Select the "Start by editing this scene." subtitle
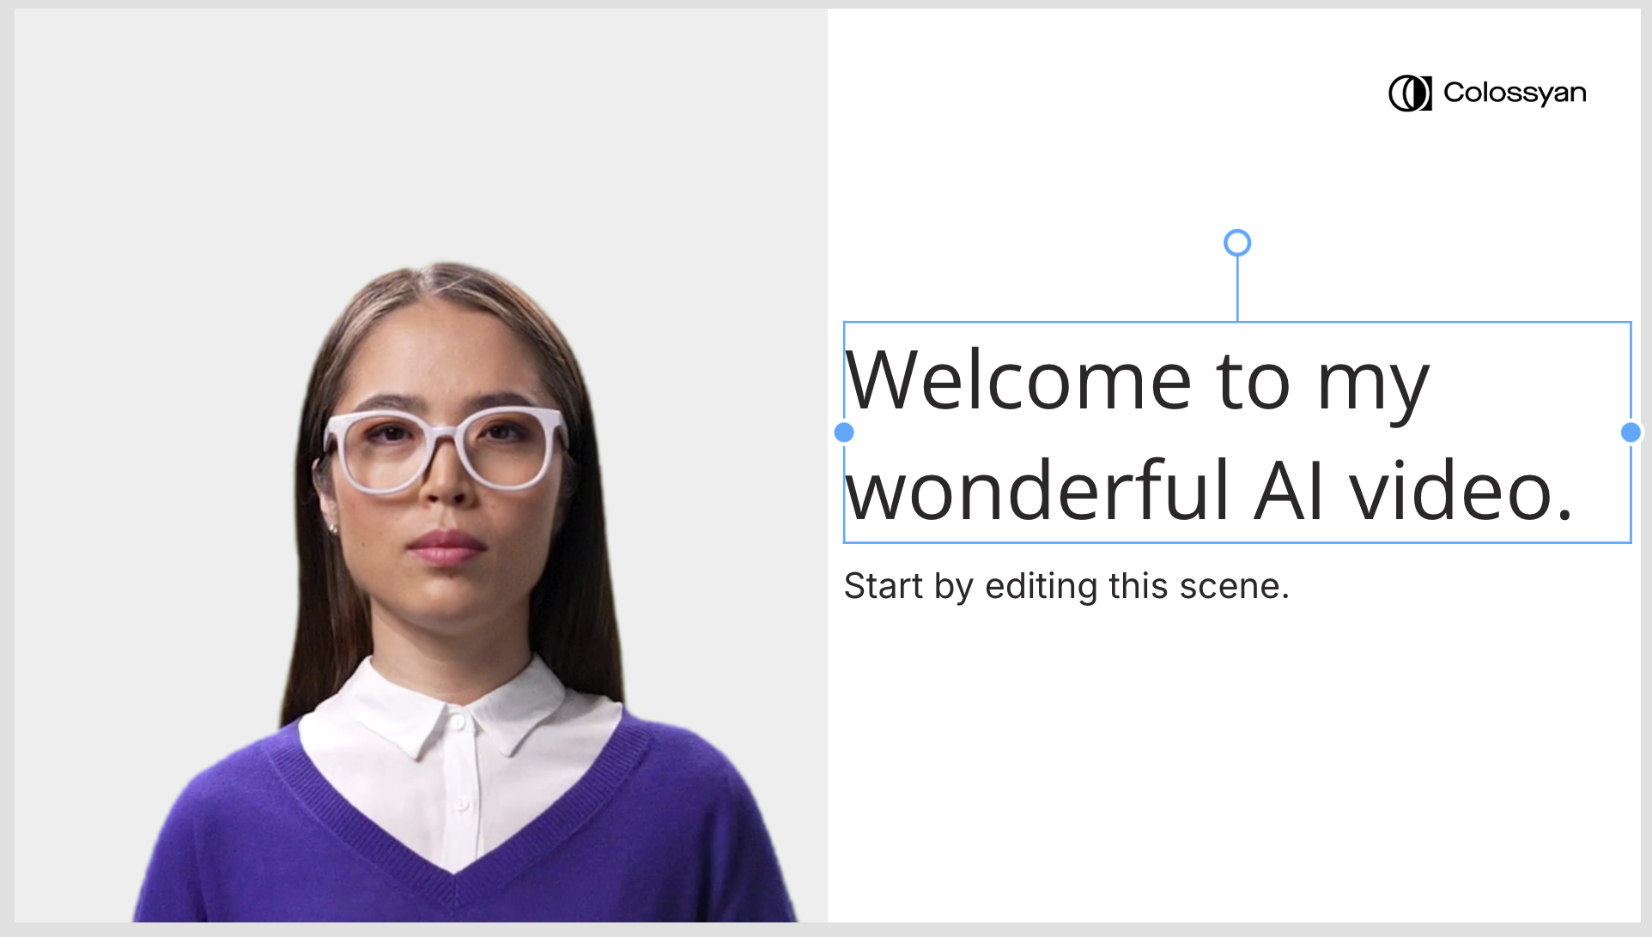The width and height of the screenshot is (1652, 937). point(1066,587)
